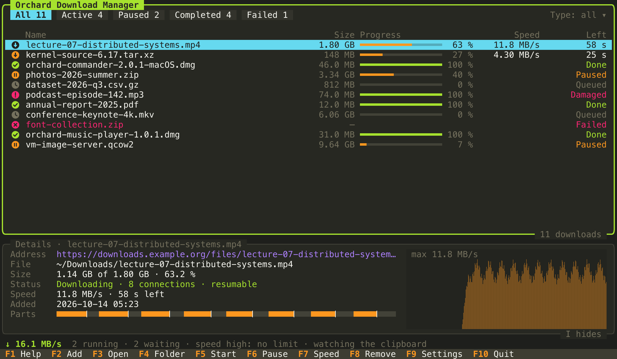The width and height of the screenshot is (617, 359).
Task: Click the pause icon beside vm-image-server.qcow2
Action: pyautogui.click(x=15, y=145)
